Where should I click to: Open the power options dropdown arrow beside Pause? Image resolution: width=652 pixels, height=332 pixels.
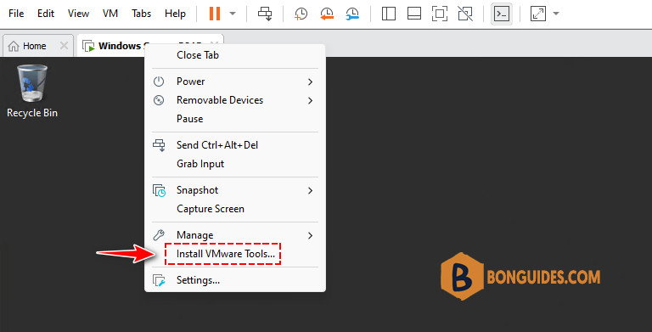tap(233, 14)
